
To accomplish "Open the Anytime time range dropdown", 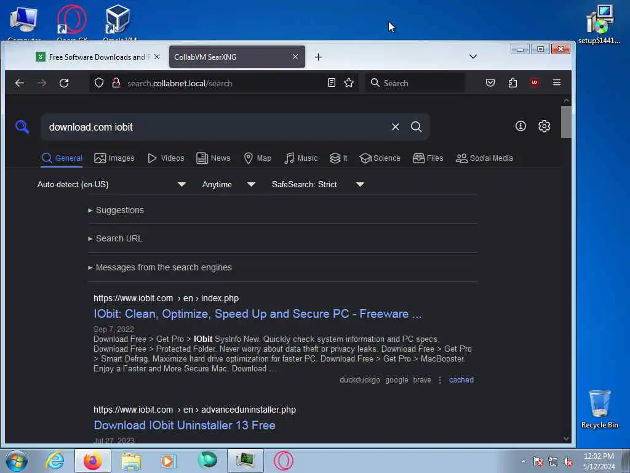I will coord(229,184).
